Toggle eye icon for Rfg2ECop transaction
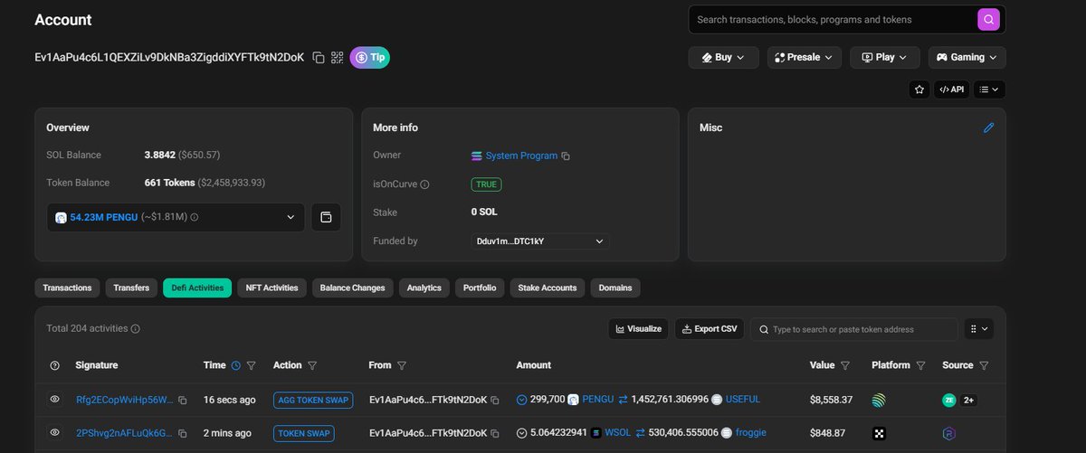Screen dimensions: 1086x453 click(54, 399)
